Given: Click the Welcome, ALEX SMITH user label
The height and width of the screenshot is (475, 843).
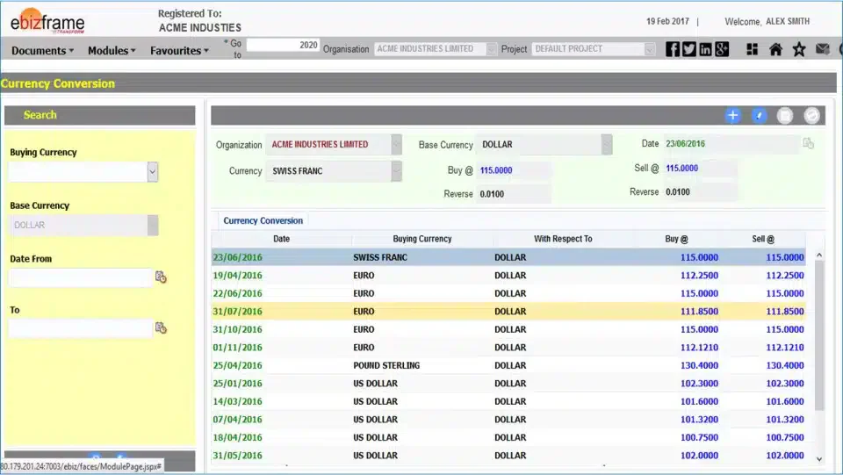Looking at the screenshot, I should 767,21.
